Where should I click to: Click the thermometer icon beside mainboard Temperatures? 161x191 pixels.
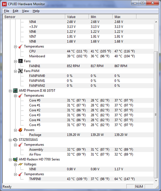click(x=20, y=47)
